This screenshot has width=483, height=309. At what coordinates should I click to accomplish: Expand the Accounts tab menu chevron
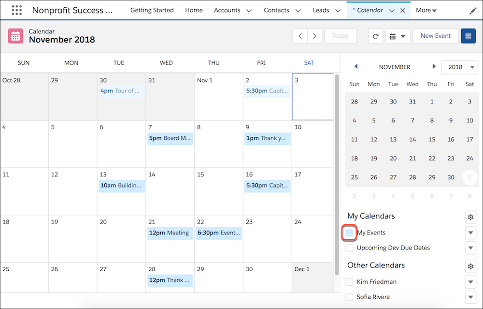coord(249,11)
